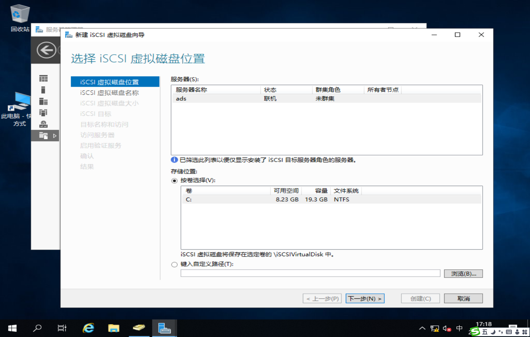Viewport: 530px width, 337px height.
Task: Unmute audio via the speaker tray icon
Action: coord(446,328)
